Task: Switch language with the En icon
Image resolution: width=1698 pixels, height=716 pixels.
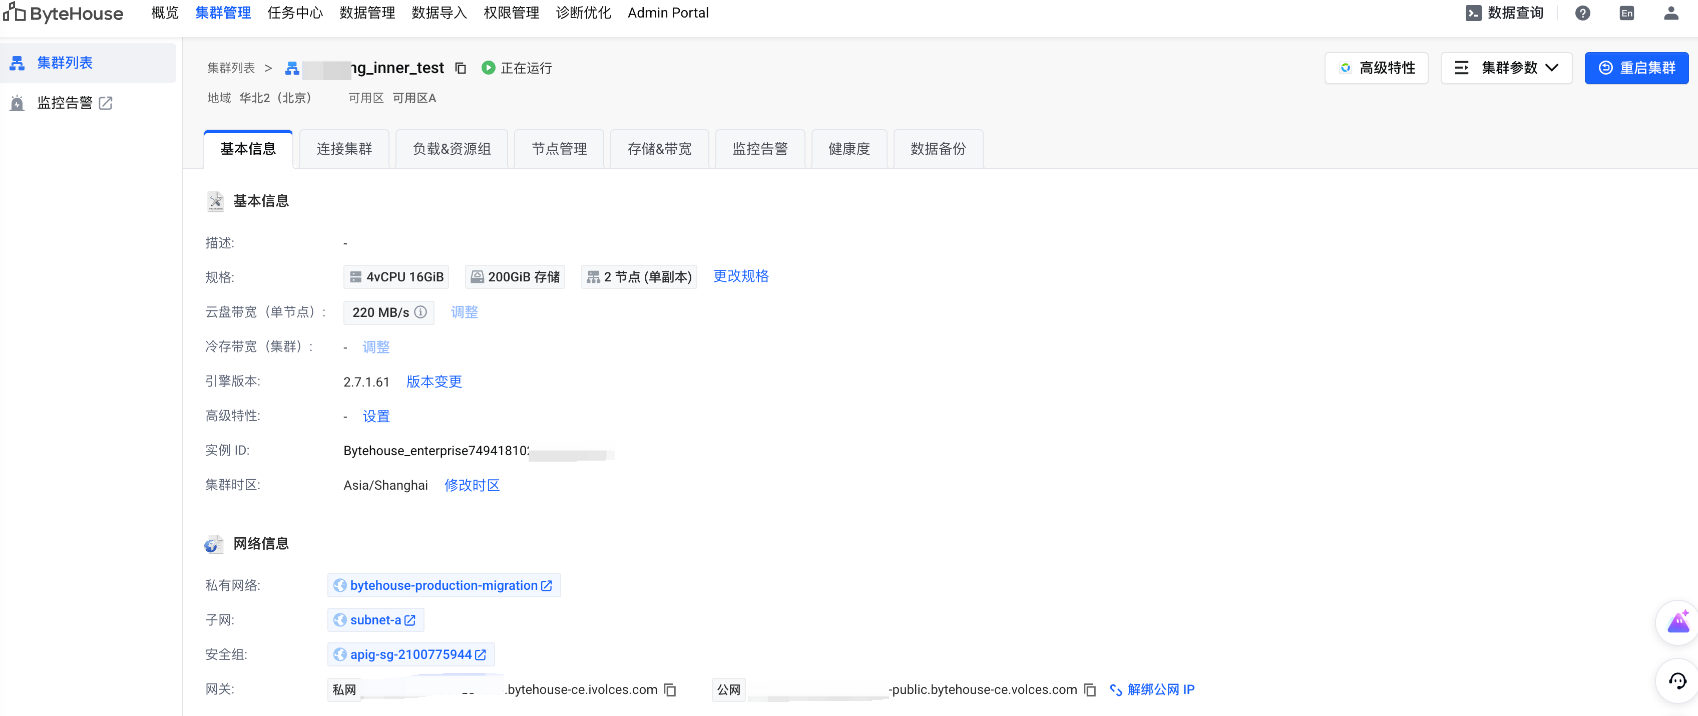Action: tap(1626, 13)
